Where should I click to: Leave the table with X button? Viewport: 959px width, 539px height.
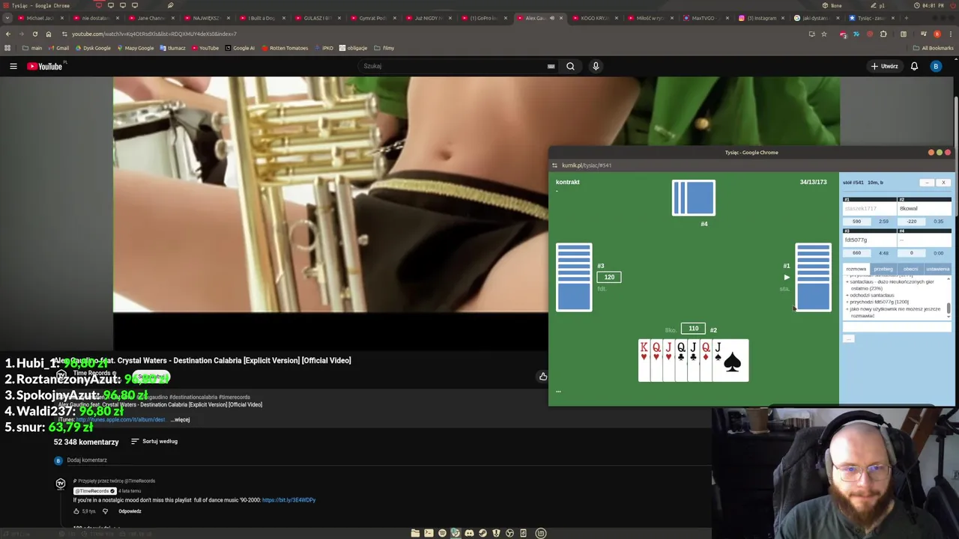click(x=944, y=183)
